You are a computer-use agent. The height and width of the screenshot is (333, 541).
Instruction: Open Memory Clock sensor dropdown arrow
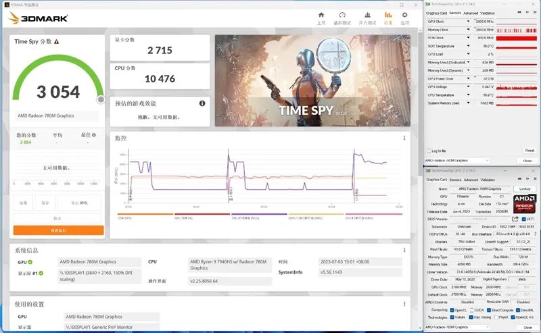tap(468, 30)
